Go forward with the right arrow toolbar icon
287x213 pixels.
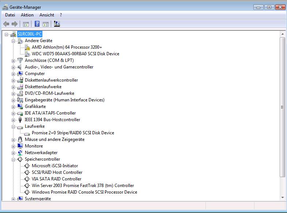tap(15, 24)
